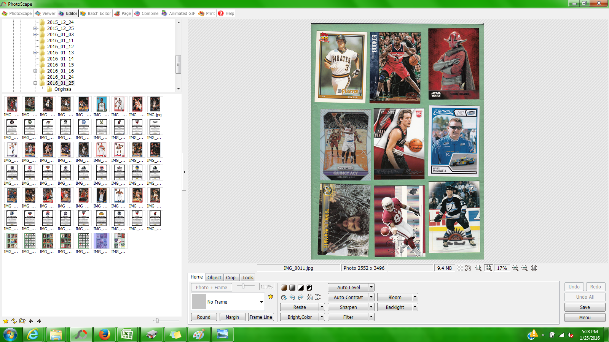
Task: Open the Auto Level dropdown arrow
Action: (371, 288)
